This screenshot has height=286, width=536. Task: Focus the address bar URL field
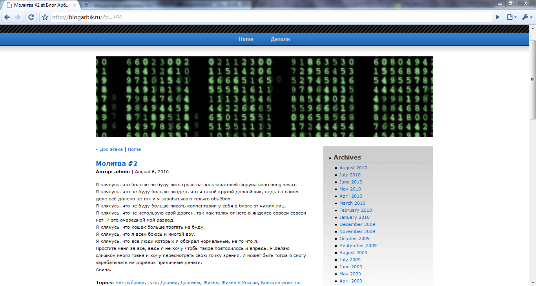271,17
